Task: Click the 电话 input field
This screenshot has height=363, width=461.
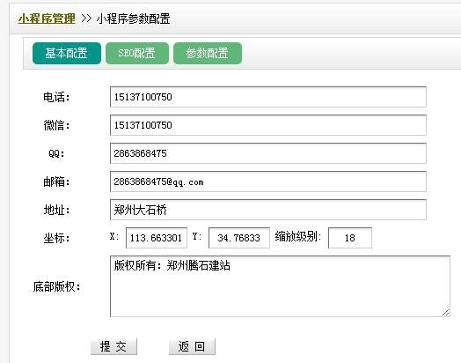Action: (268, 97)
